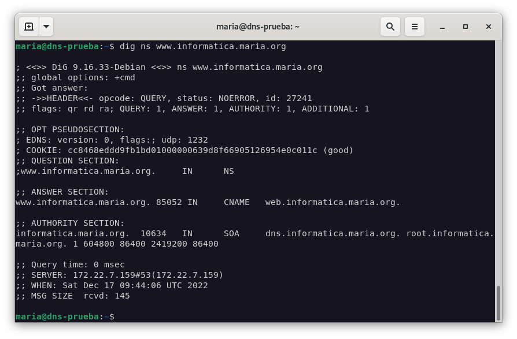The width and height of the screenshot is (517, 339).
Task: Open the terminal search tool
Action: [390, 27]
